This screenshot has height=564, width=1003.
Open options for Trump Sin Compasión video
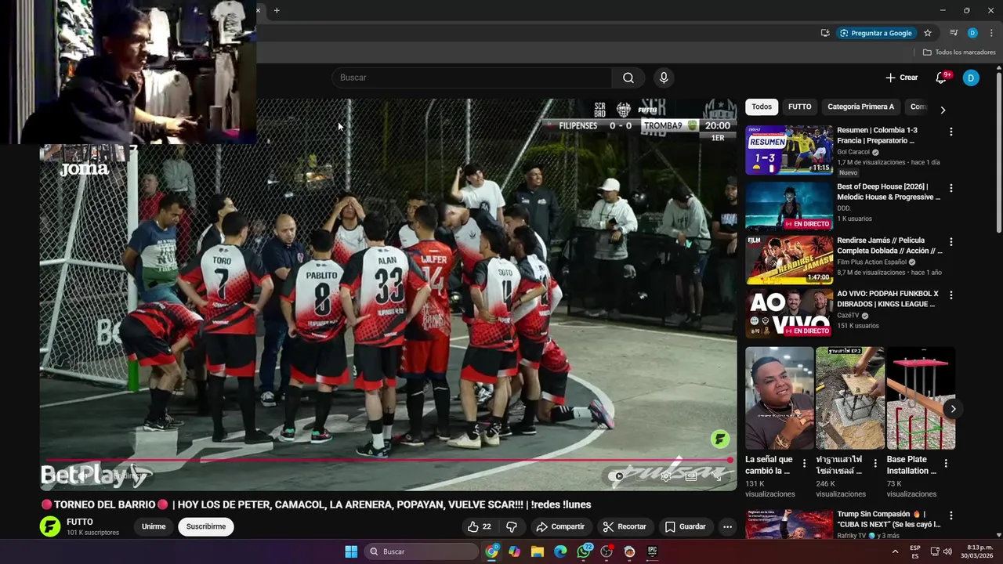pyautogui.click(x=950, y=516)
